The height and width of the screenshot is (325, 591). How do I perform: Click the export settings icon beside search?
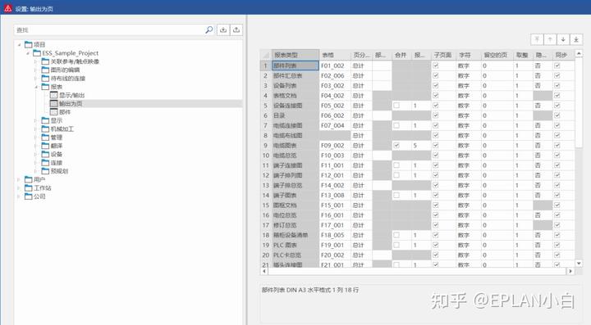tap(236, 29)
